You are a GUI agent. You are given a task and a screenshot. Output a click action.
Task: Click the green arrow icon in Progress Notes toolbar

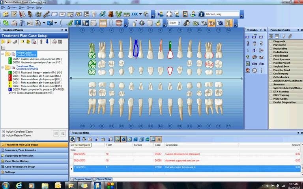[147, 139]
